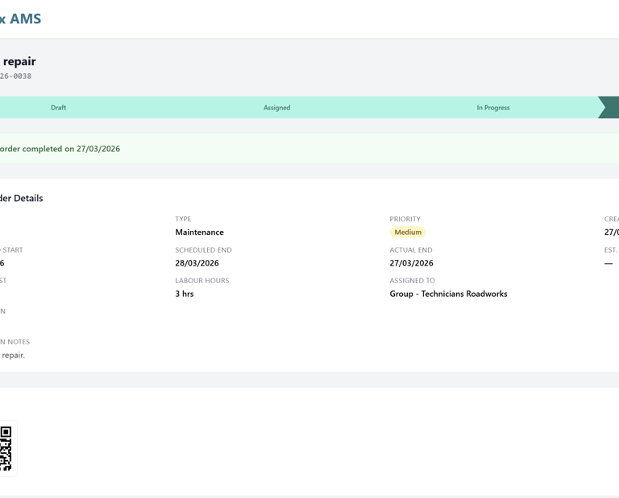
Task: Click the actual end date 27/03/2026
Action: click(411, 263)
